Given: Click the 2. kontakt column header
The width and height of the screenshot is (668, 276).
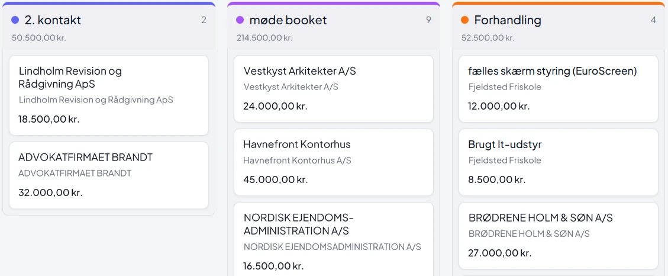Looking at the screenshot, I should [x=109, y=27].
